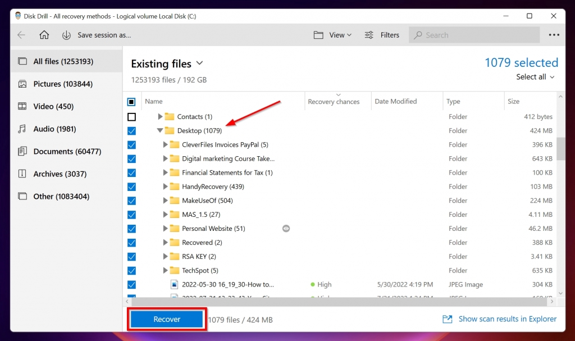This screenshot has width=575, height=341.
Task: Click the eye preview icon on Personal Website
Action: click(286, 229)
